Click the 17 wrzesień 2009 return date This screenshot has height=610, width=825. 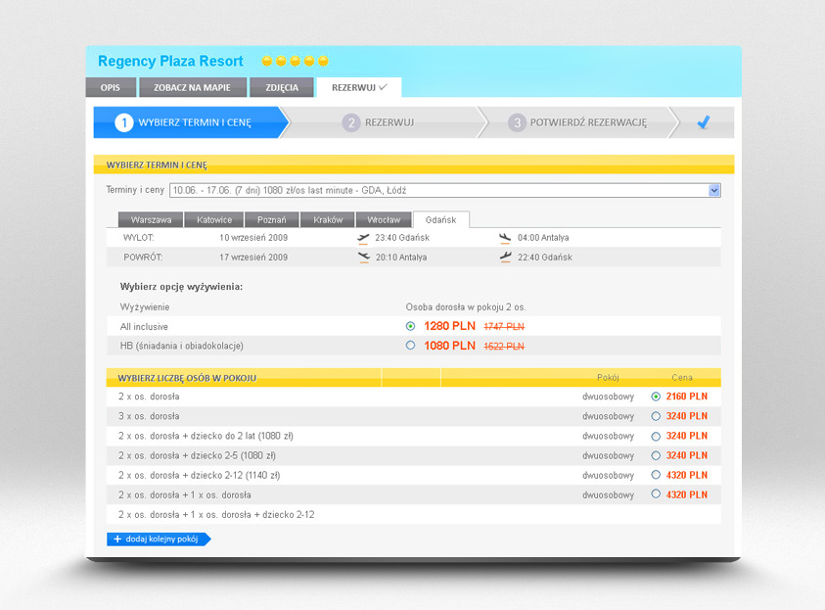pos(253,258)
